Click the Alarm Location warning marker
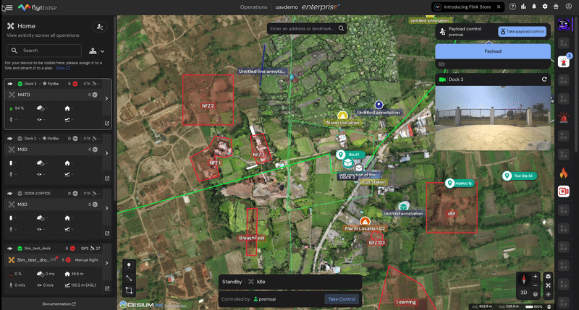Image resolution: width=579 pixels, height=310 pixels. (342, 116)
